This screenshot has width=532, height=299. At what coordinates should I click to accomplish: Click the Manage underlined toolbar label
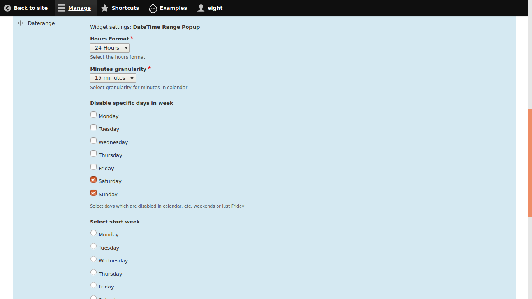(x=79, y=8)
